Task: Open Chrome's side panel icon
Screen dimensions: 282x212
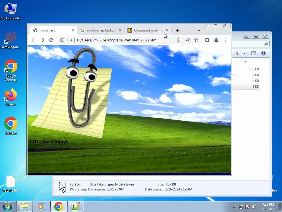Action: coord(207,40)
